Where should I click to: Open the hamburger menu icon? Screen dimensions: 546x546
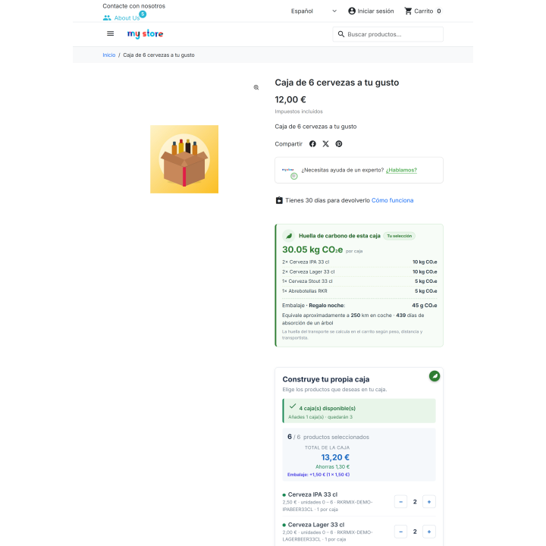(110, 33)
